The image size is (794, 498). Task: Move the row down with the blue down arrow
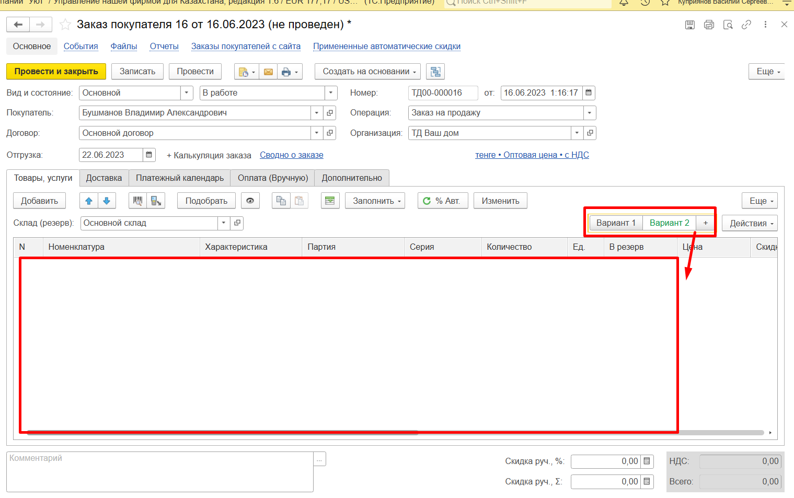click(x=107, y=201)
